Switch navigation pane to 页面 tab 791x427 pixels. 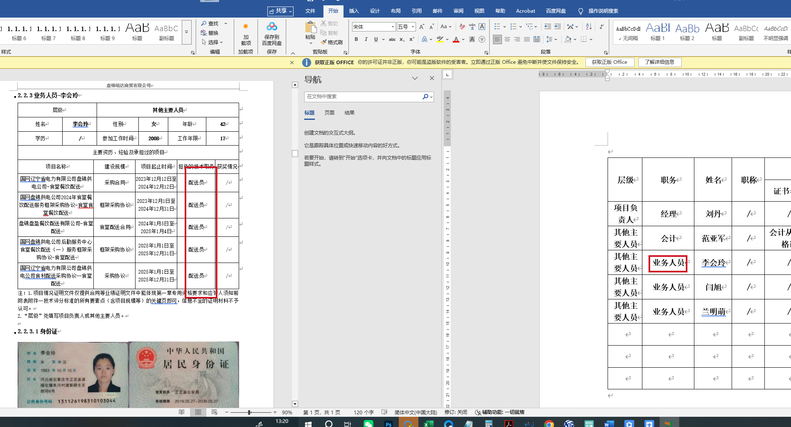[330, 113]
